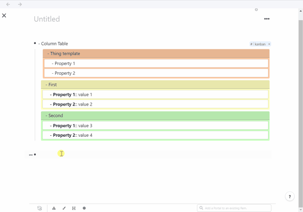Click the 'Property 1:: value 3' card
The width and height of the screenshot is (303, 212).
click(x=155, y=126)
